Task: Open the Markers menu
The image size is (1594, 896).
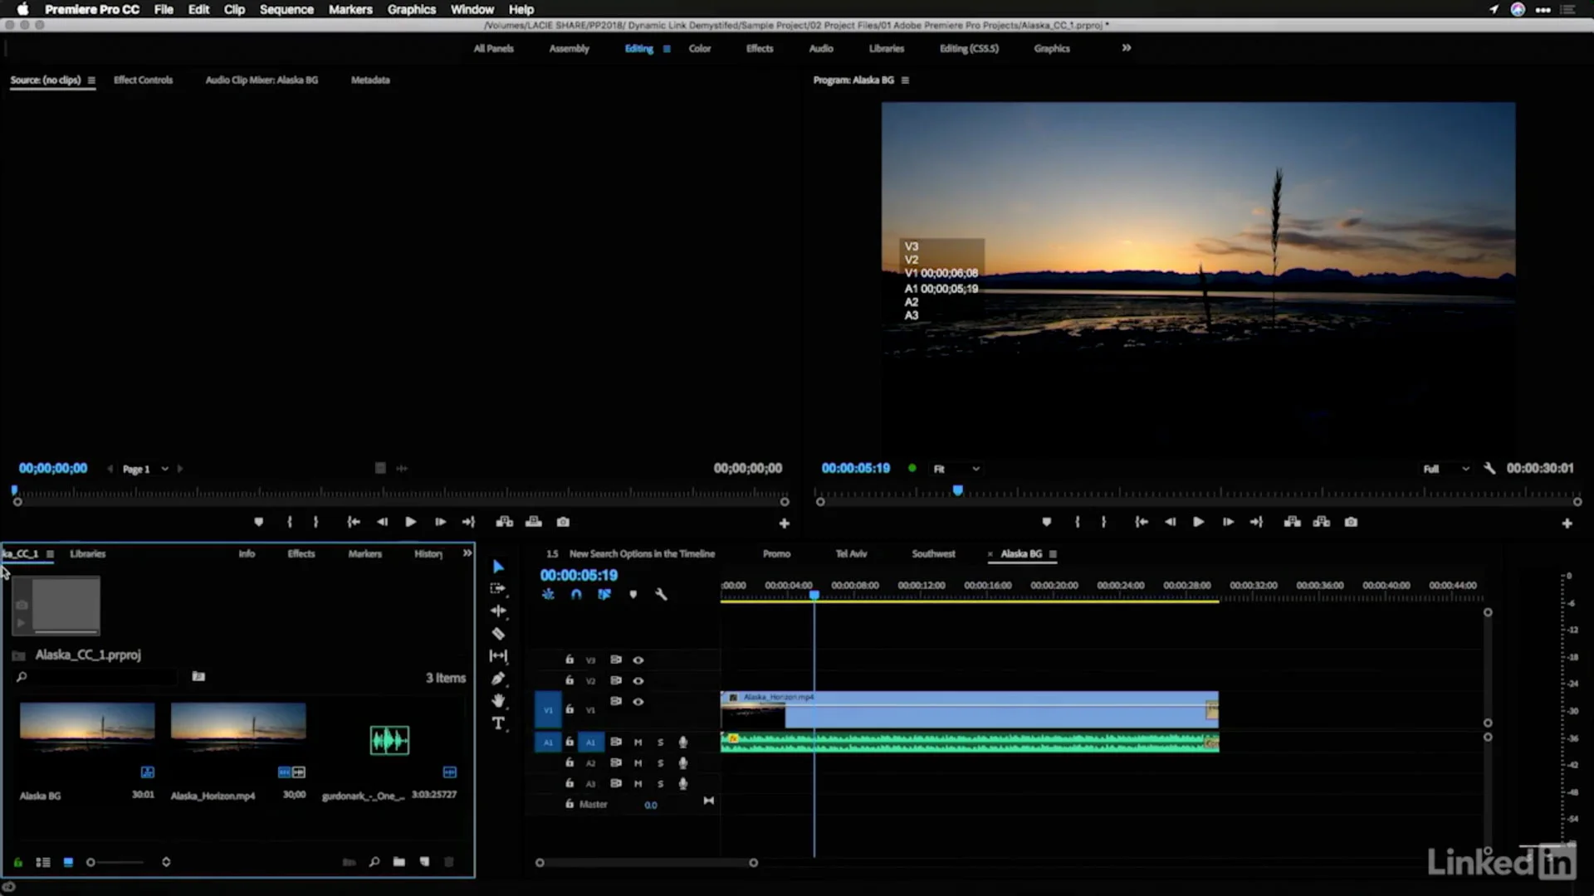Action: click(350, 9)
